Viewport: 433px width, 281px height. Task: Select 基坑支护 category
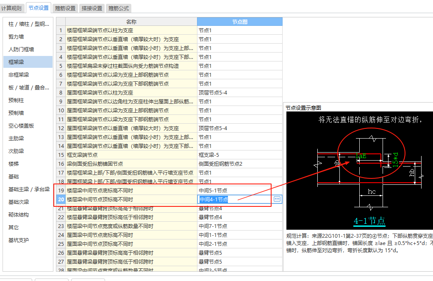28,240
